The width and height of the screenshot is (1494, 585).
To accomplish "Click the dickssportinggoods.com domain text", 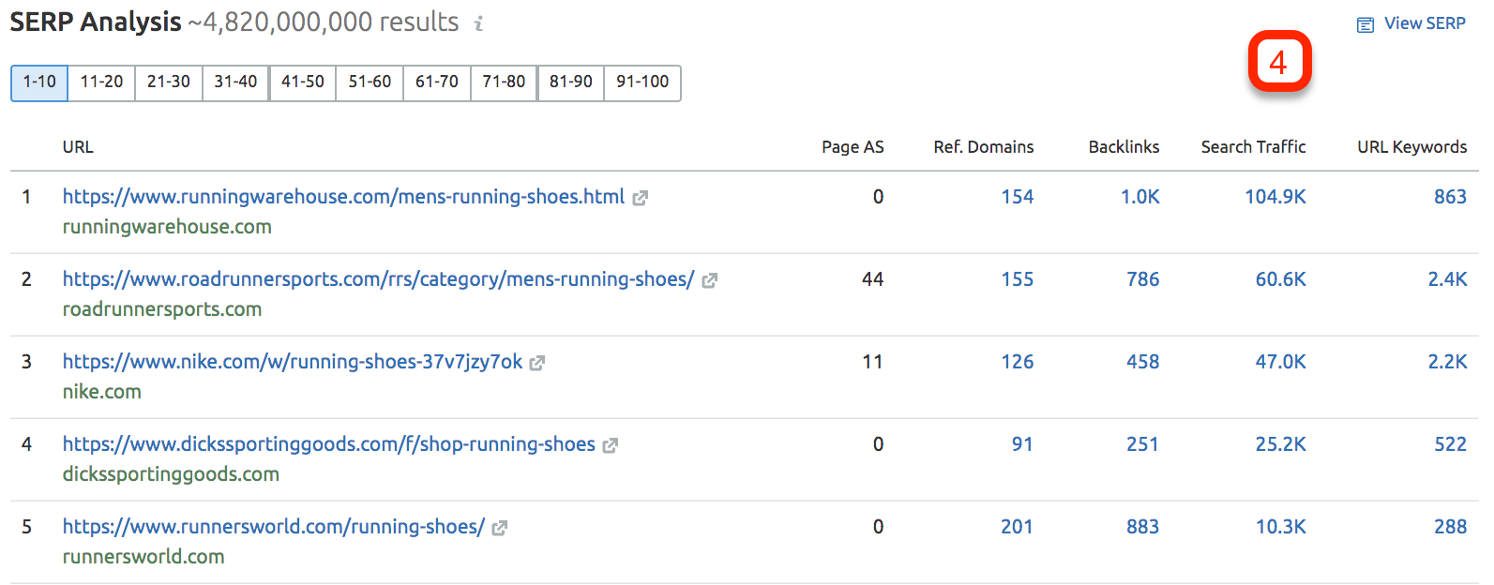I will 171,474.
